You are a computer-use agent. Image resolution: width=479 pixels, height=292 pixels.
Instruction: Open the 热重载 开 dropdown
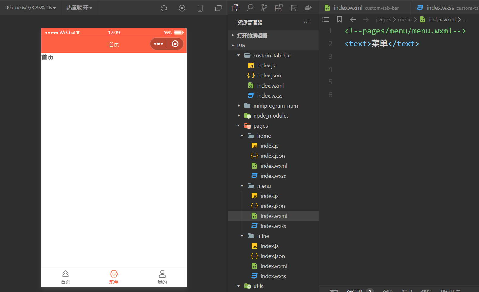[79, 8]
